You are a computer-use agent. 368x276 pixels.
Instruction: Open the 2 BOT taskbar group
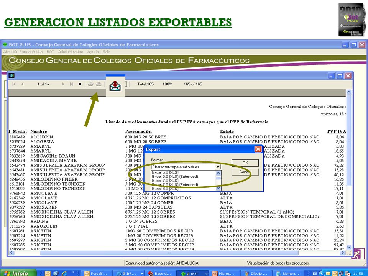192,273
